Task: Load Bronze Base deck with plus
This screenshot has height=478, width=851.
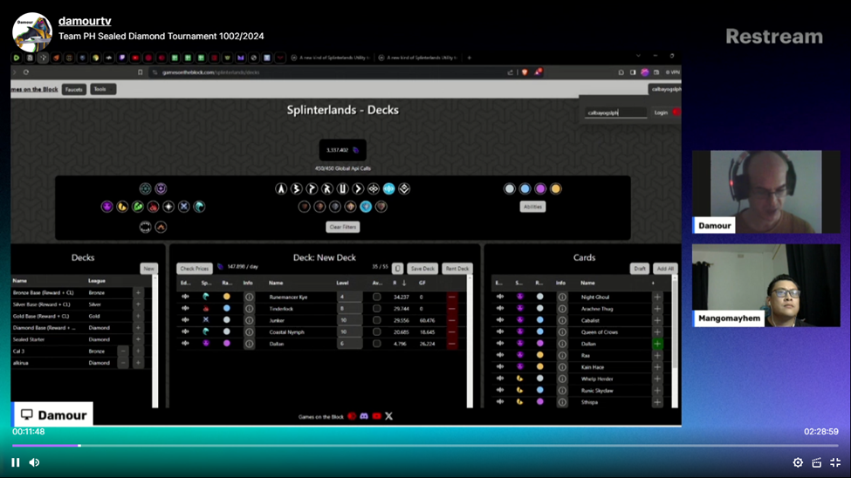Action: tap(139, 292)
